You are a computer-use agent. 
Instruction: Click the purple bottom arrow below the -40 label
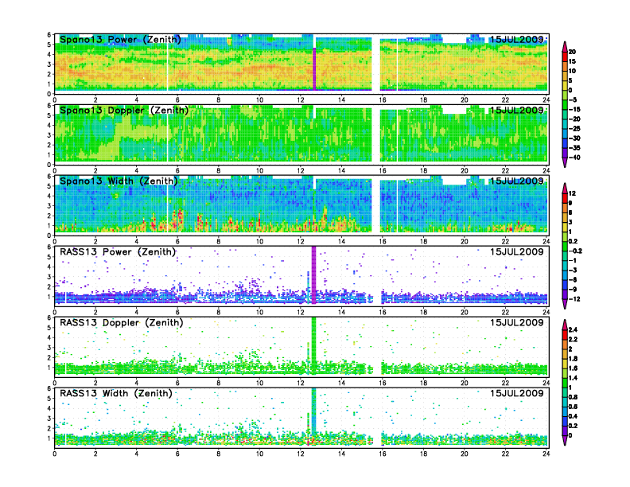click(565, 163)
